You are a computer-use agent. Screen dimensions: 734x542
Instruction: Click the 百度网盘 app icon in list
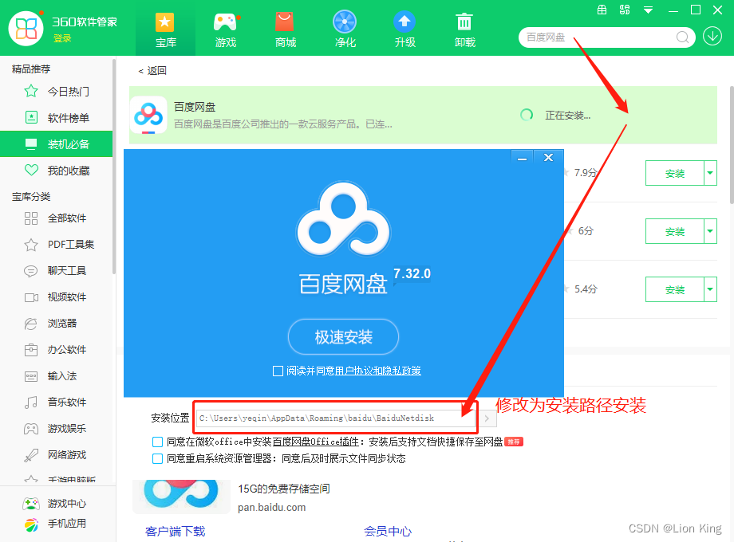pyautogui.click(x=148, y=115)
